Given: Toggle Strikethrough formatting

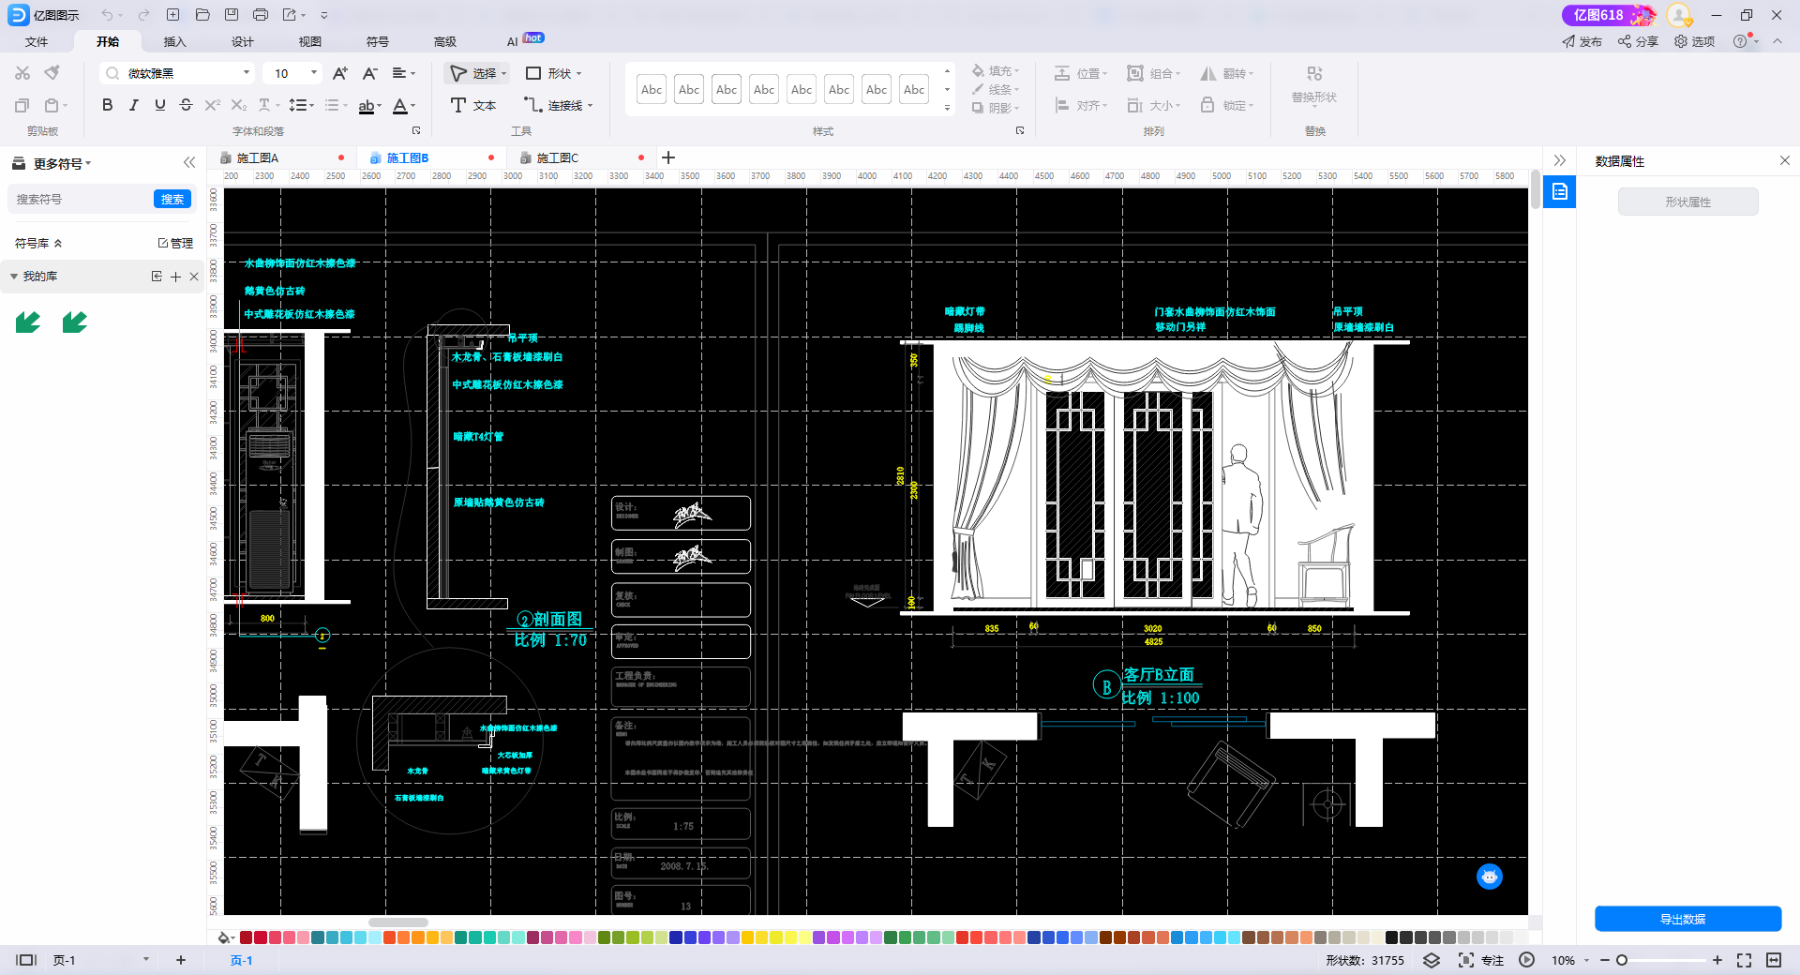Looking at the screenshot, I should [187, 105].
